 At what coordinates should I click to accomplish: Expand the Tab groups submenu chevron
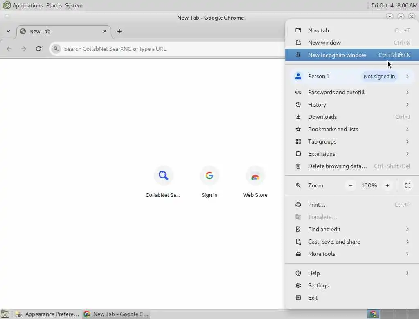pos(407,141)
